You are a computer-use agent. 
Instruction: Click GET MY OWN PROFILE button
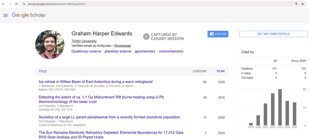click(273, 34)
